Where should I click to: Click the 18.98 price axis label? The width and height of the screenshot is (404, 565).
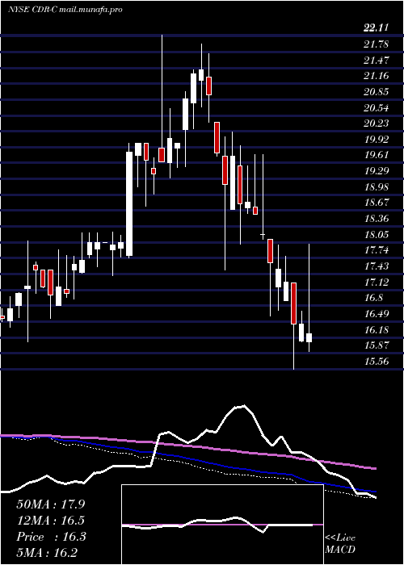coord(377,186)
